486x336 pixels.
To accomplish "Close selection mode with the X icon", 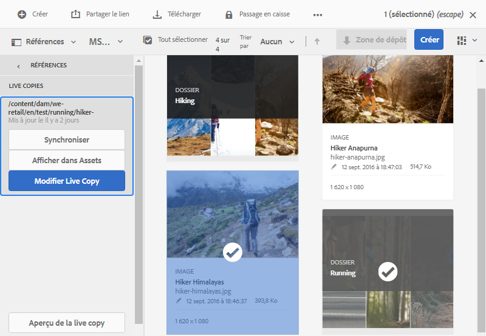I will [473, 15].
